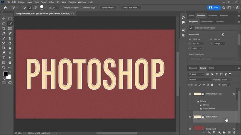Select the Brush tool
This screenshot has width=241, height=135.
coord(4,38)
